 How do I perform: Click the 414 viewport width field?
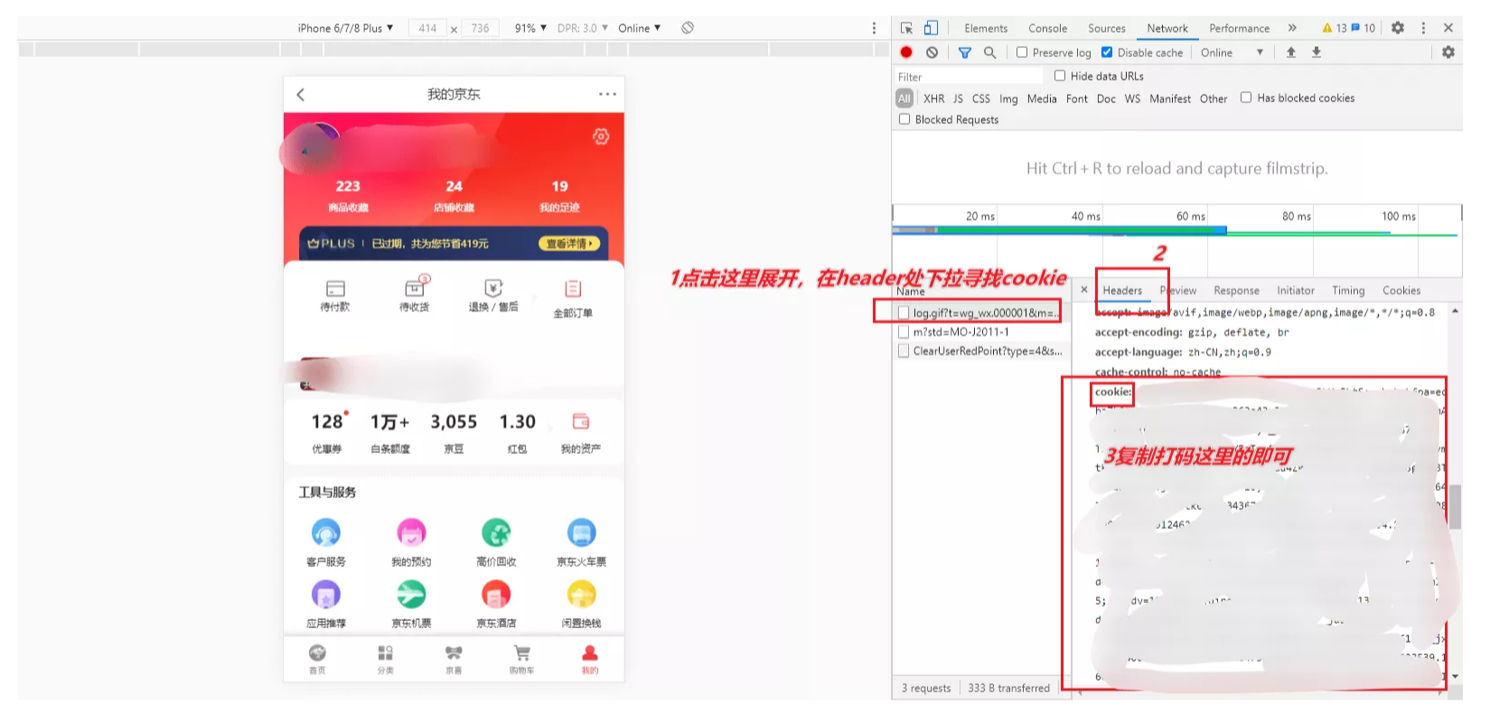[x=427, y=28]
